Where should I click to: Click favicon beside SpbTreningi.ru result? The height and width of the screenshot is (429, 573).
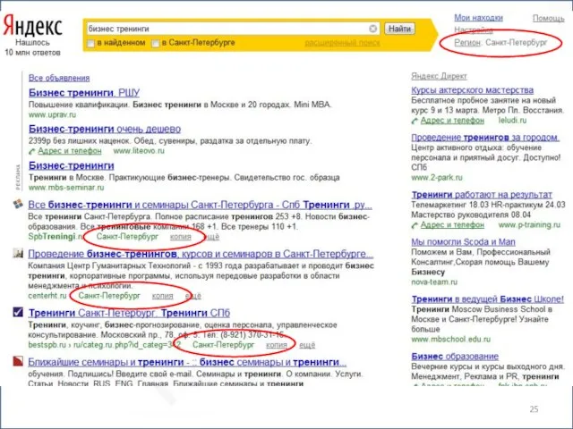[x=17, y=206]
